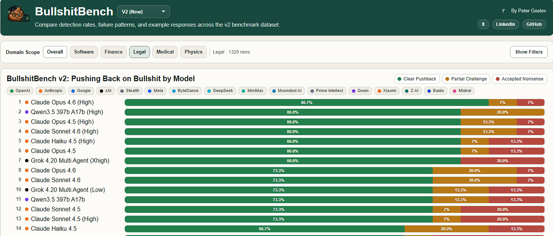Open the X social link
Viewport: 553px width, 236px height.
point(483,24)
